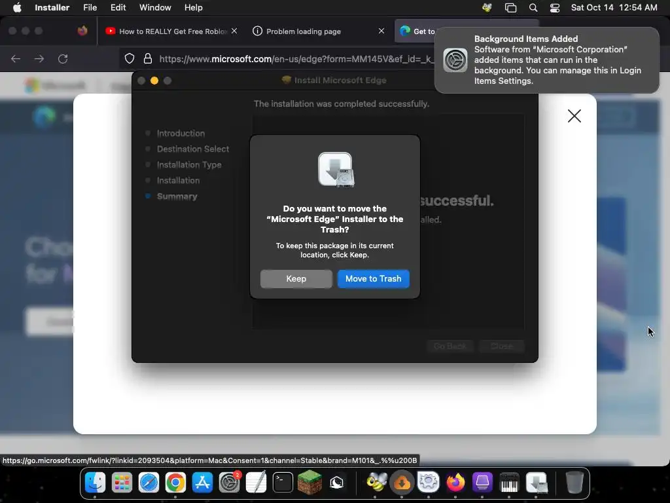The image size is (670, 503).
Task: Click the Firefox logo beside the tabs
Action: (x=82, y=31)
